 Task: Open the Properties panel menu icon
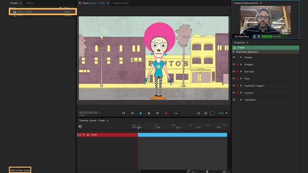tap(247, 43)
